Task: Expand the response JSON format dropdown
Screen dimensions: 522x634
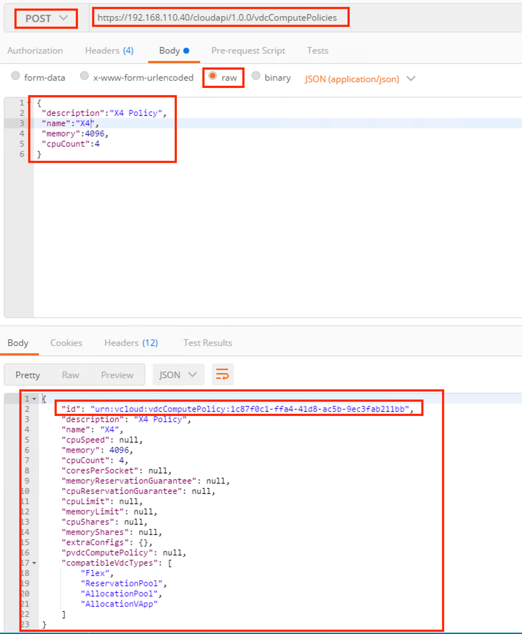Action: coord(178,375)
